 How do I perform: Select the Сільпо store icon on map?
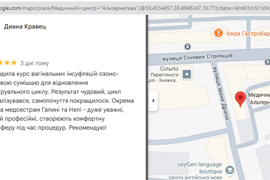coord(188,74)
